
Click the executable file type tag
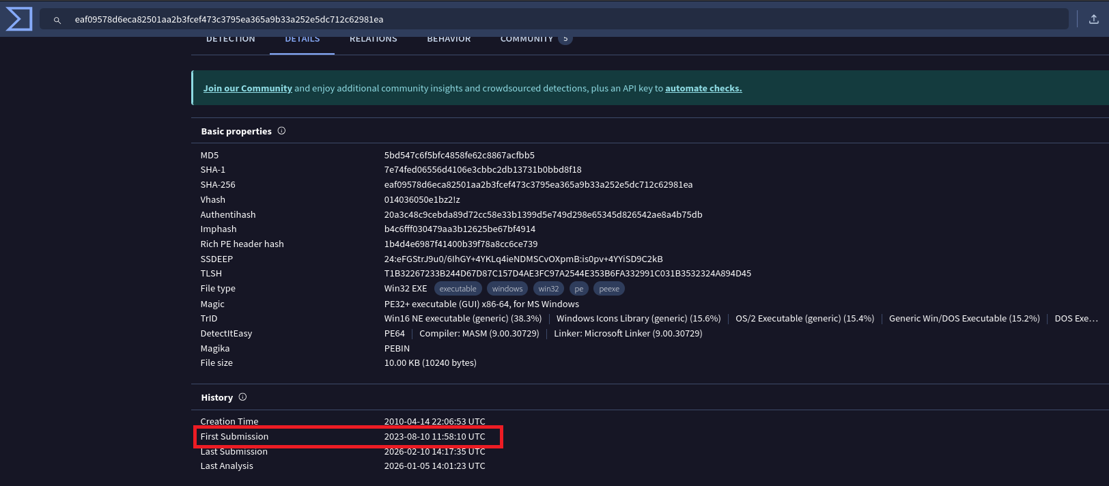click(x=458, y=289)
